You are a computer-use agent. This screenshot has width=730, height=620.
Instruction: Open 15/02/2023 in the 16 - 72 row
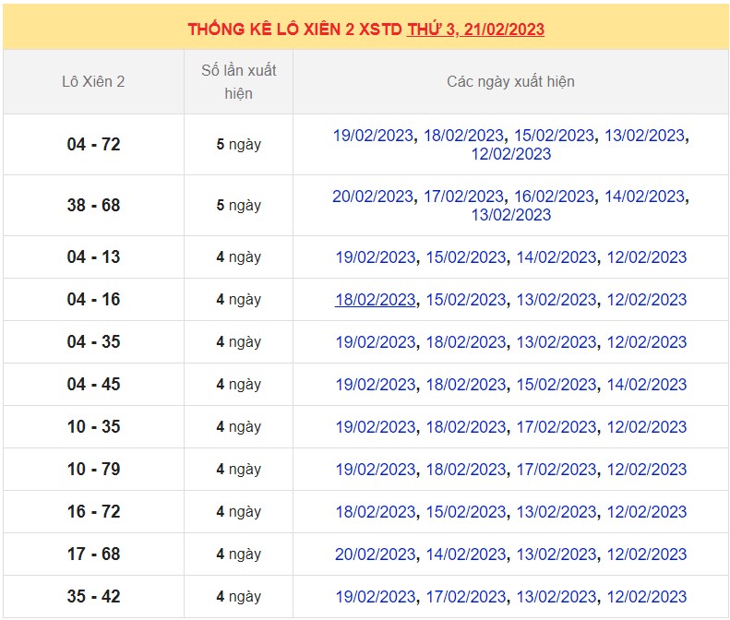click(466, 512)
